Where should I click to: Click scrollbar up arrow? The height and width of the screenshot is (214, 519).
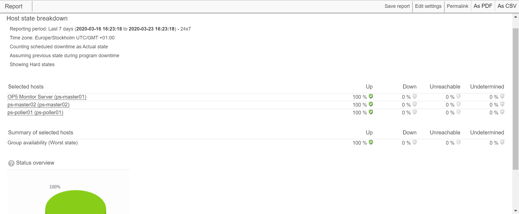point(515,17)
